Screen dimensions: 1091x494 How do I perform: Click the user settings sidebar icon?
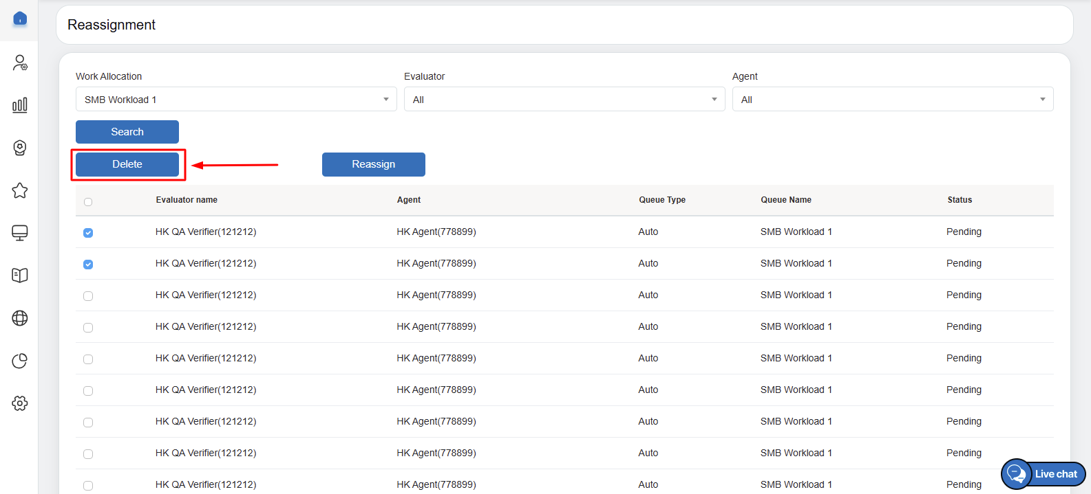click(20, 63)
